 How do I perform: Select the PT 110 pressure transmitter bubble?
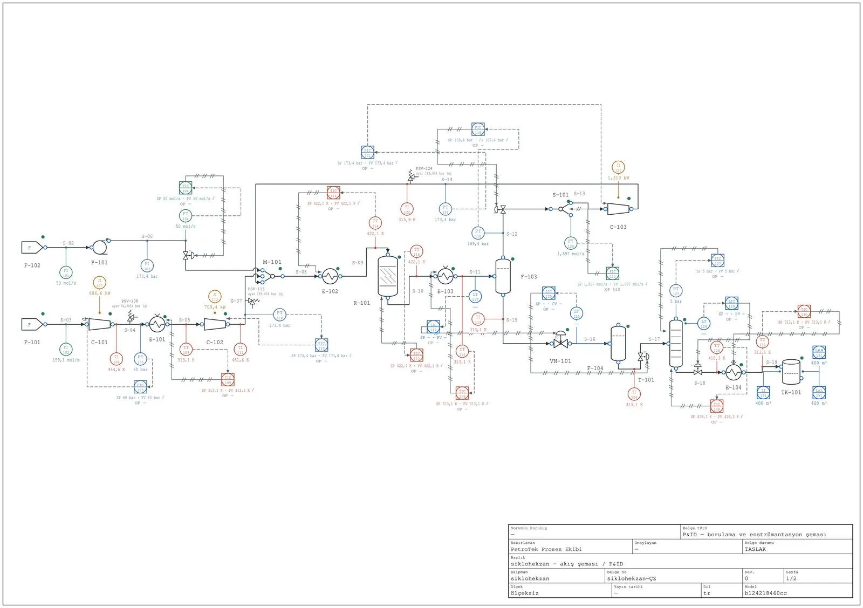(x=279, y=315)
